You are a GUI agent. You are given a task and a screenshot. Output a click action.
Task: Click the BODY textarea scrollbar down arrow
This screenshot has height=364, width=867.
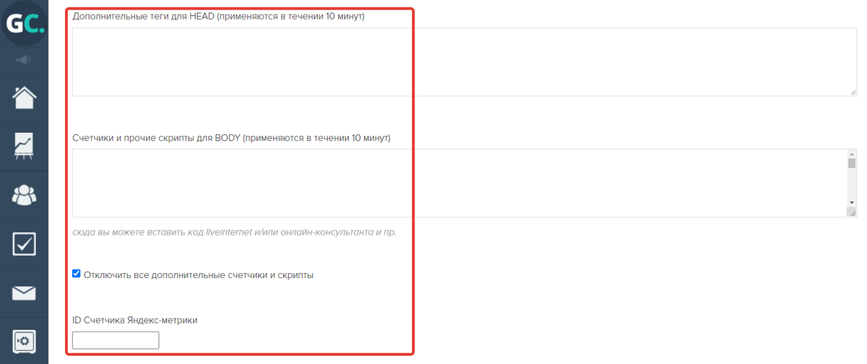click(x=851, y=202)
